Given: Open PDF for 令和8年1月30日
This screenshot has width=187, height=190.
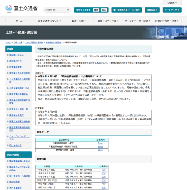Looking at the screenshot, I should click(x=104, y=177).
